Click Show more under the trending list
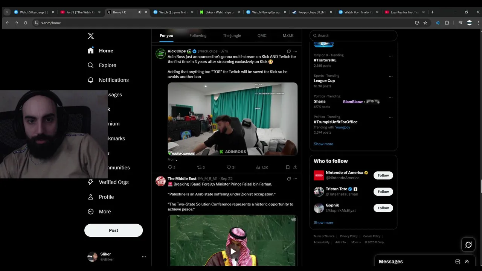The width and height of the screenshot is (482, 271). (x=323, y=144)
